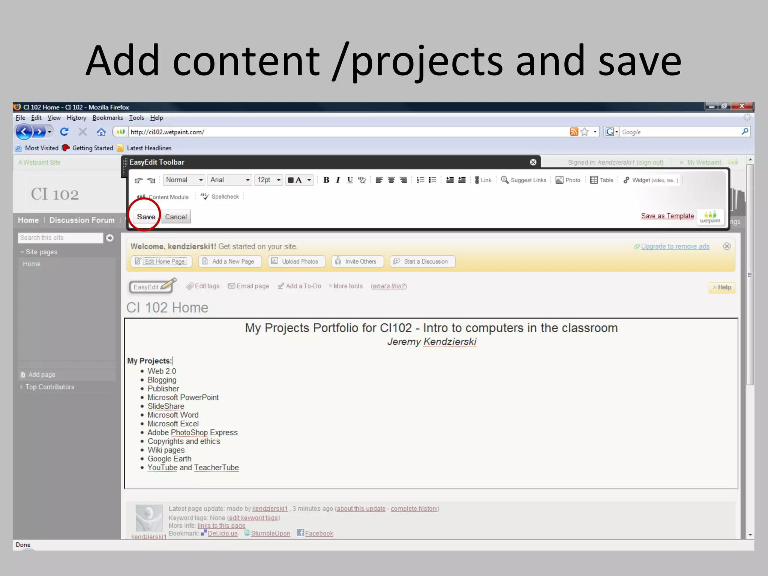Viewport: 768px width, 576px height.
Task: Open the Edit menu
Action: tap(36, 118)
